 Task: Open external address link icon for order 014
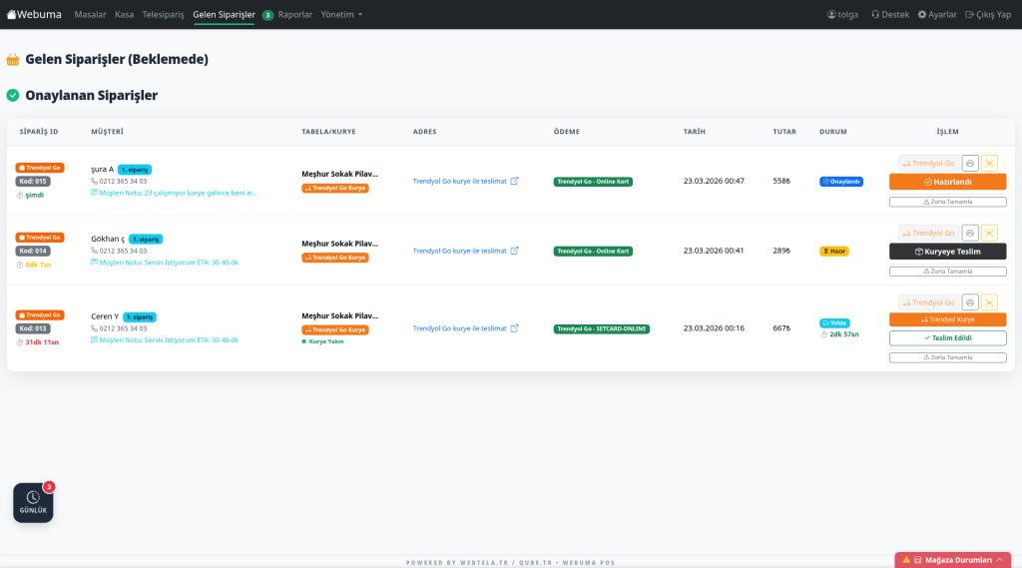click(515, 251)
